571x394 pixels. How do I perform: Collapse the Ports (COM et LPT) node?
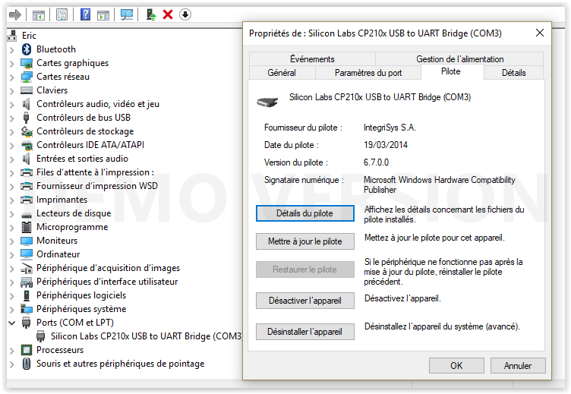pyautogui.click(x=11, y=323)
